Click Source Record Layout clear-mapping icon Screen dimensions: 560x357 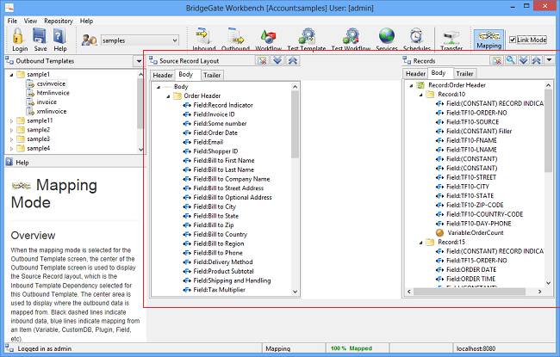[x=262, y=60]
